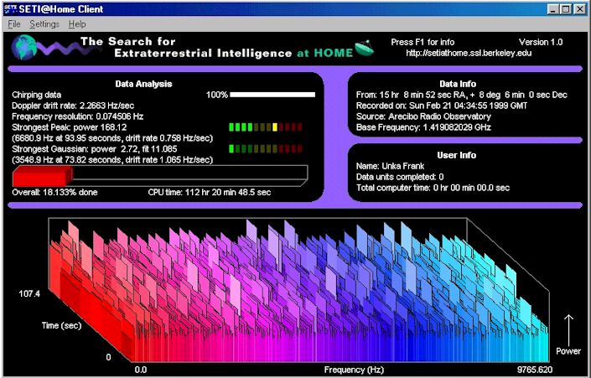The height and width of the screenshot is (378, 591).
Task: Click the 'From: 15 hr 8 min' coordinates line
Action: [x=462, y=95]
